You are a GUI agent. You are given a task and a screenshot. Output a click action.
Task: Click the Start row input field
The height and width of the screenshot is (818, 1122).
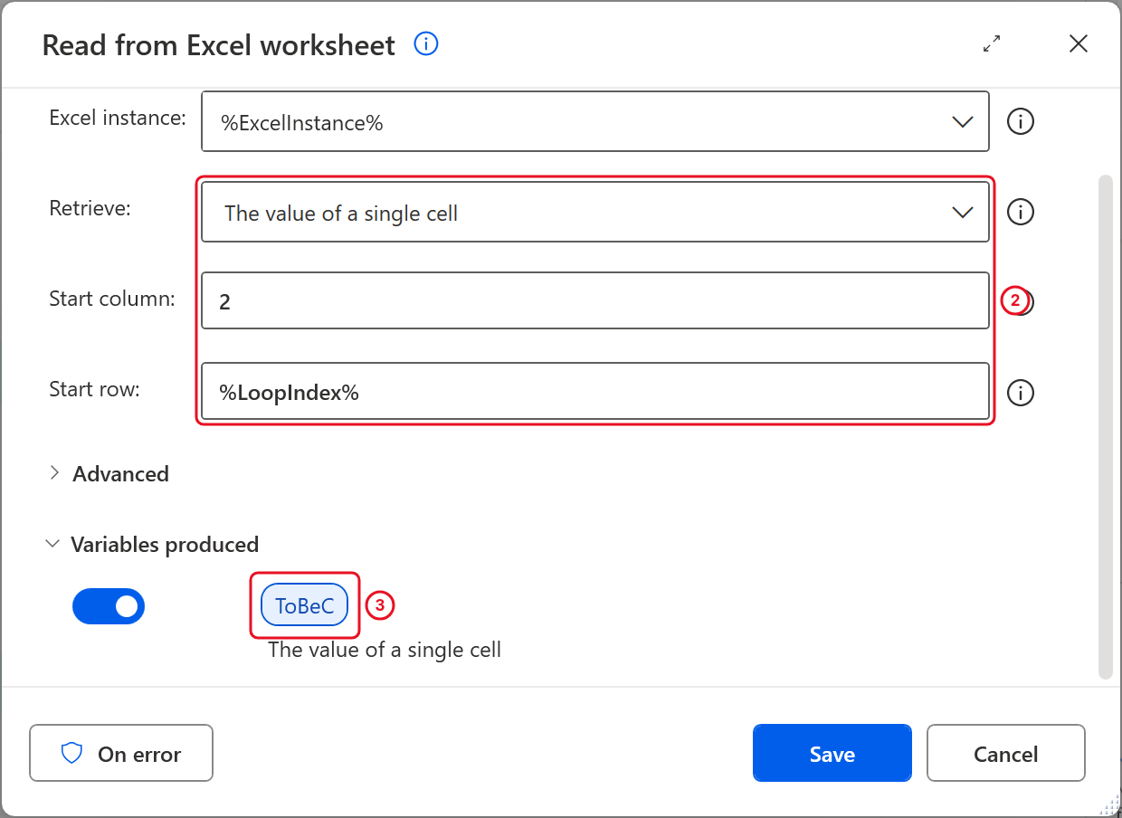pos(595,391)
